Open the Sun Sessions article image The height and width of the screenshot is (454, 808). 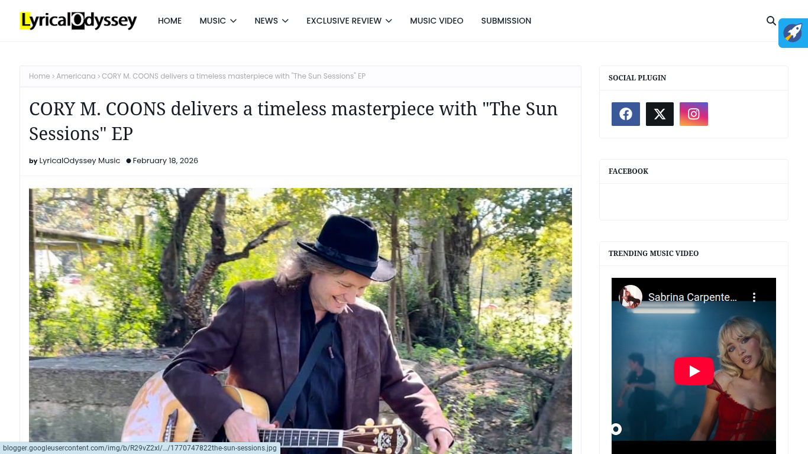[300, 321]
